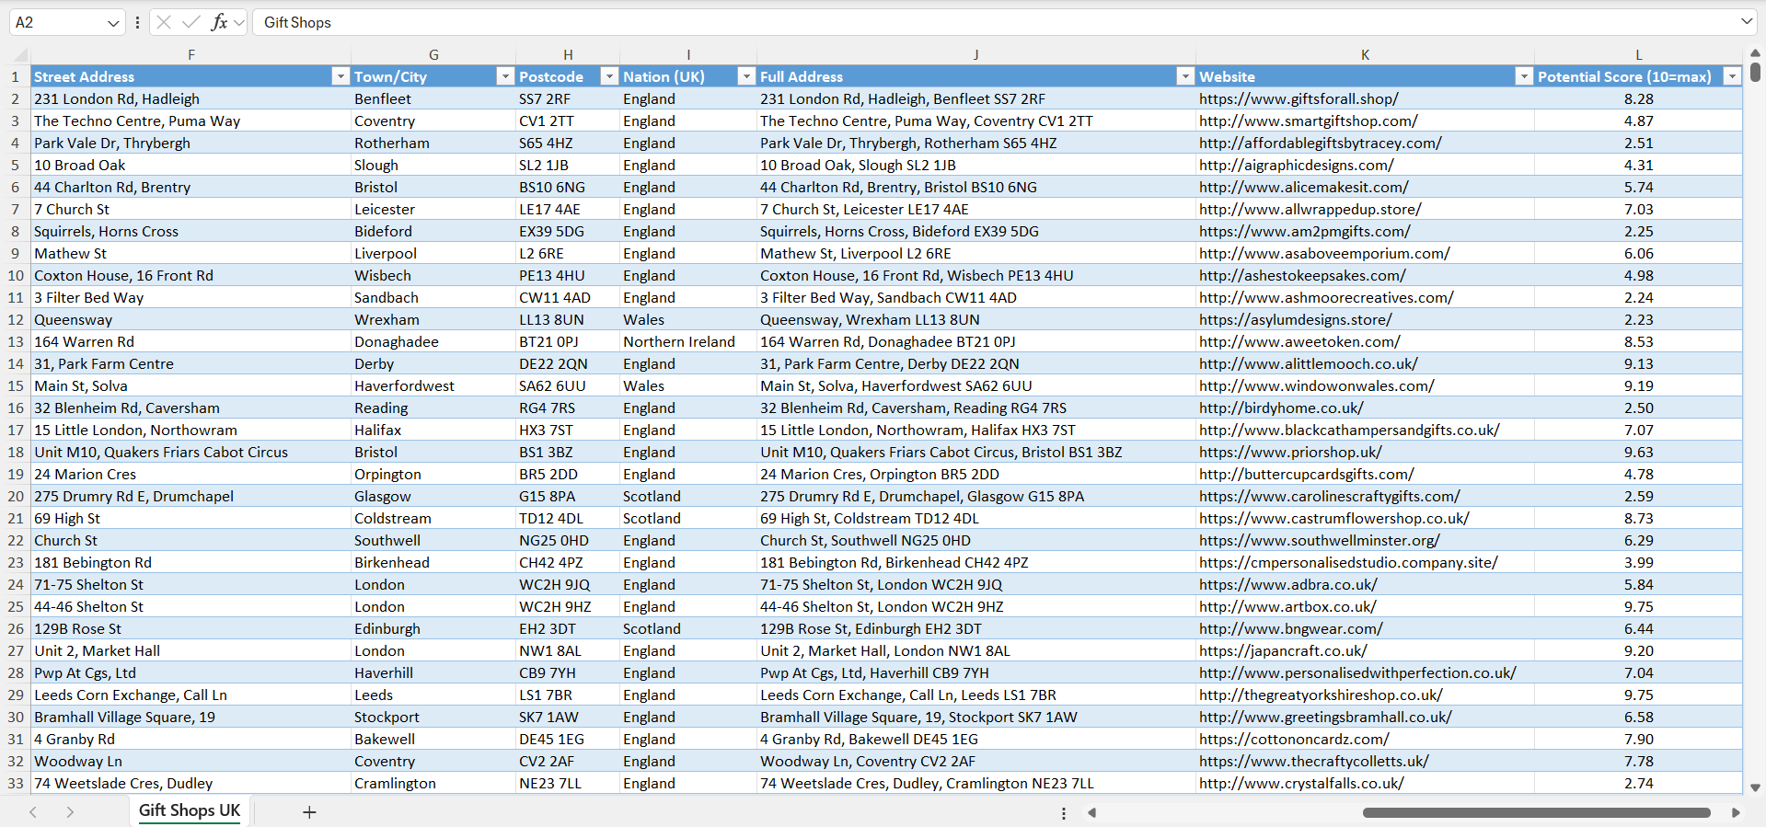Viewport: 1766px width, 827px height.
Task: Select column F header
Action: coord(190,55)
